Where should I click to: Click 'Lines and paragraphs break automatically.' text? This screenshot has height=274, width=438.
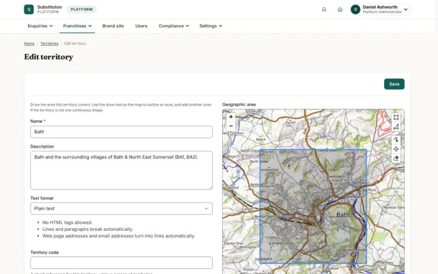point(88,229)
